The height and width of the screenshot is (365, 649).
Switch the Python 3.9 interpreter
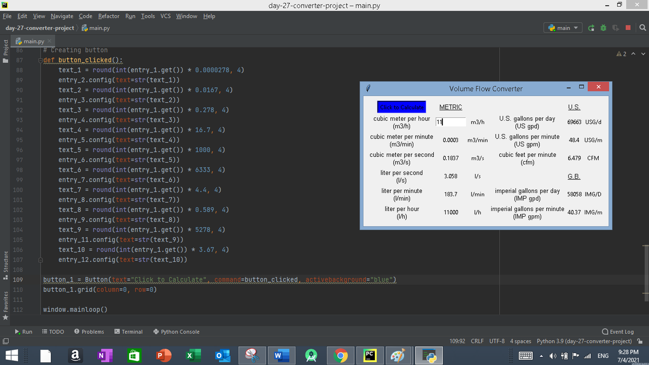click(584, 341)
